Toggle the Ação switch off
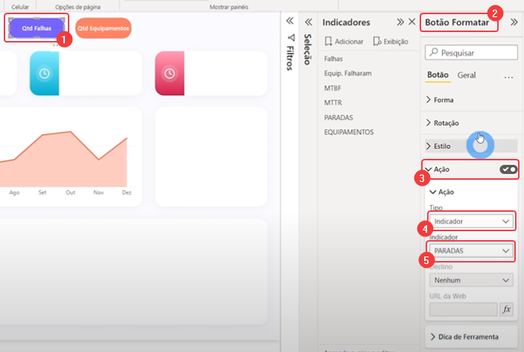Screen dimensions: 524x352 click(x=508, y=169)
